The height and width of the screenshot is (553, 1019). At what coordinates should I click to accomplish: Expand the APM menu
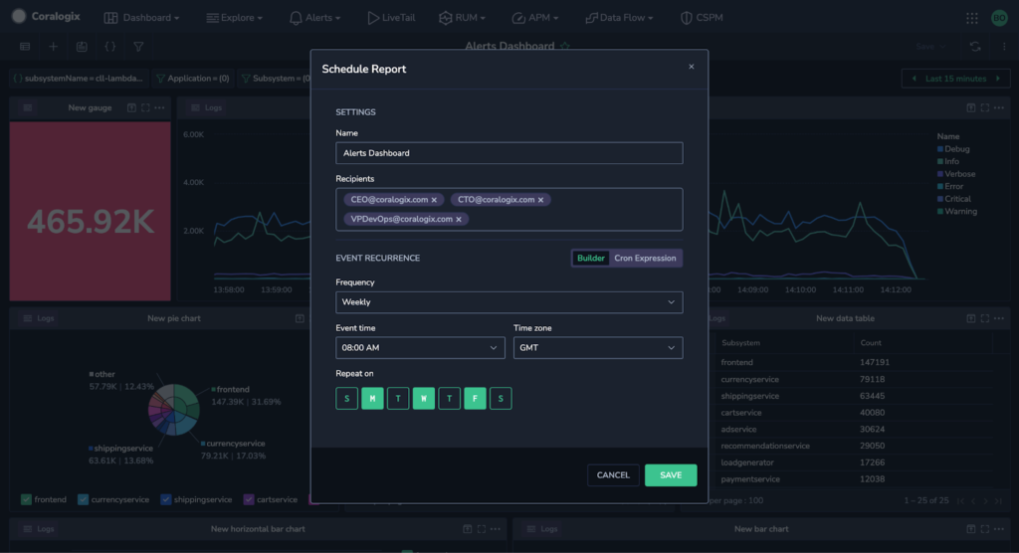click(x=534, y=18)
